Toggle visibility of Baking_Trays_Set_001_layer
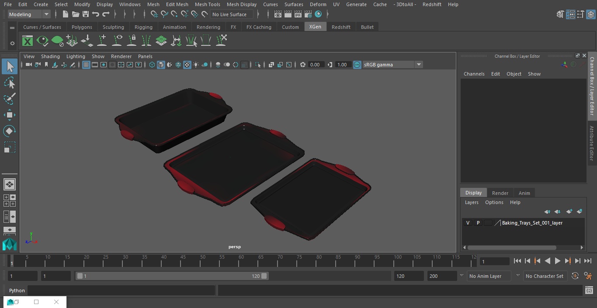597x308 pixels. pyautogui.click(x=468, y=223)
